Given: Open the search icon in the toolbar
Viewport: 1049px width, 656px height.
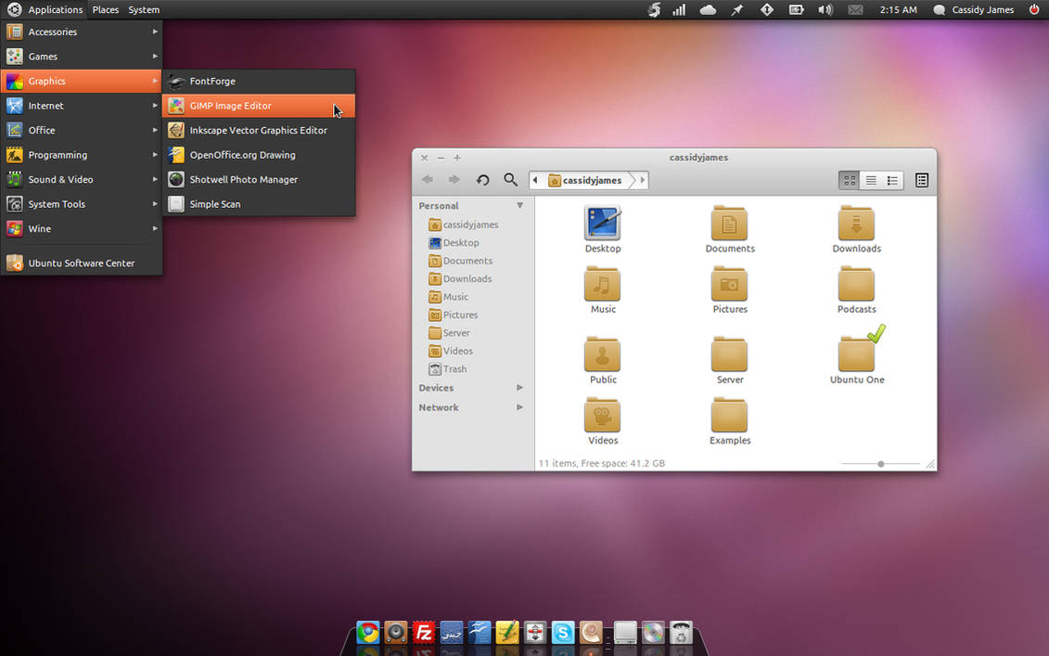Looking at the screenshot, I should (510, 179).
